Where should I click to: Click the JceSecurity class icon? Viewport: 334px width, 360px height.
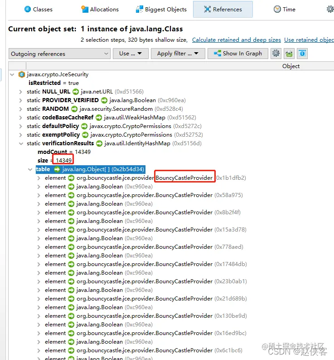22,74
